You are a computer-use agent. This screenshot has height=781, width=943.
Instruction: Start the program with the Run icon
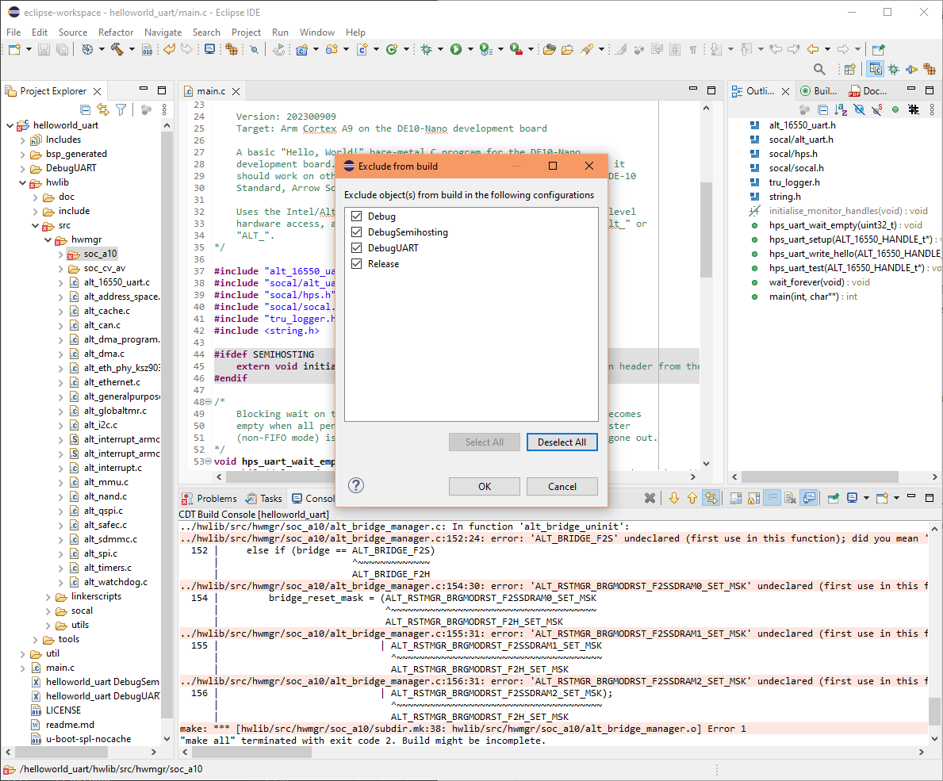tap(457, 48)
